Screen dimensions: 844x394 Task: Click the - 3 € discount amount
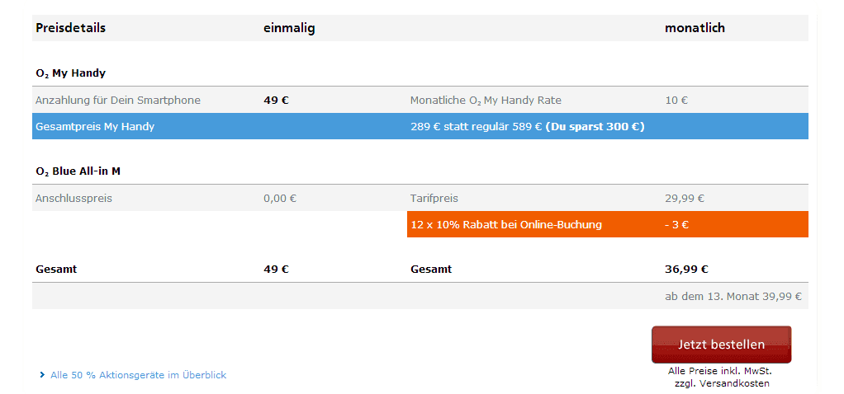pyautogui.click(x=676, y=225)
